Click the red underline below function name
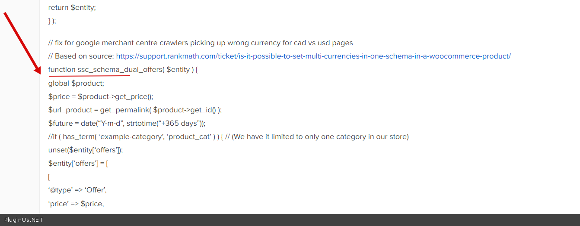Image resolution: width=580 pixels, height=226 pixels. (x=89, y=76)
